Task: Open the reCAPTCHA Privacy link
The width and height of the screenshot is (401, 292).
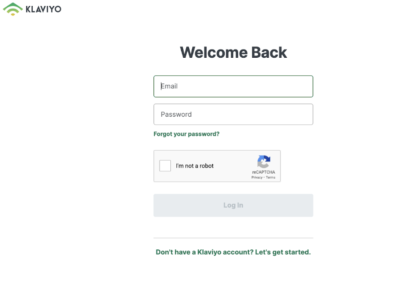Action: pyautogui.click(x=257, y=177)
